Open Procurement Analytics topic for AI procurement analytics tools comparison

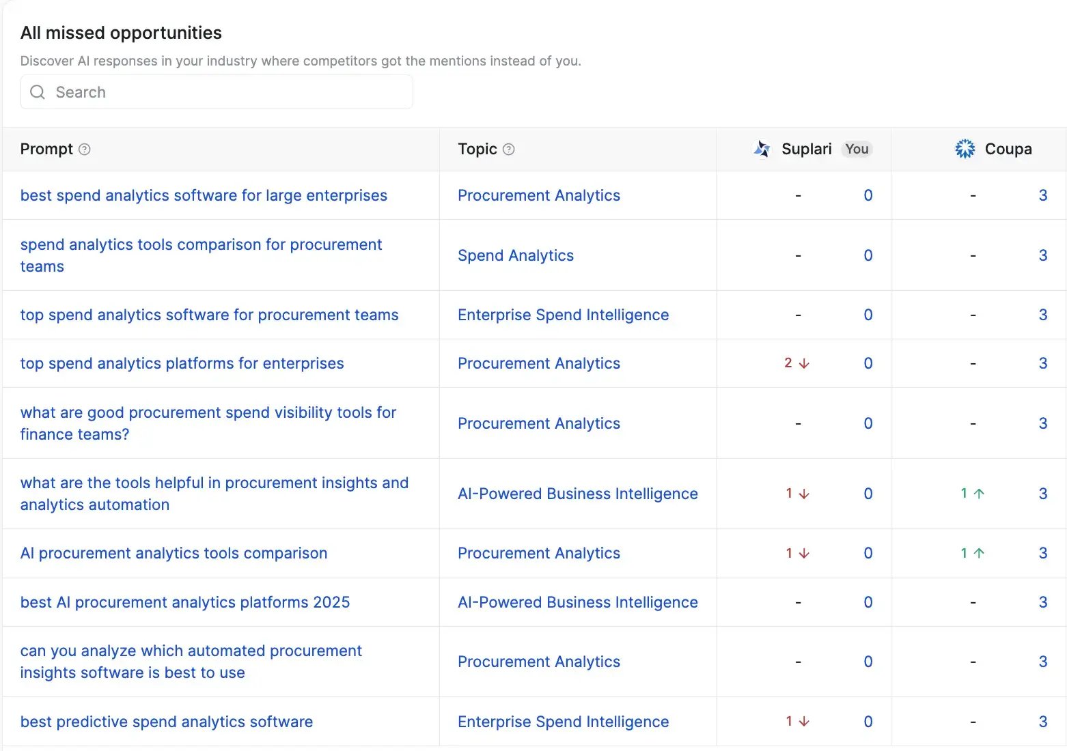coord(539,553)
